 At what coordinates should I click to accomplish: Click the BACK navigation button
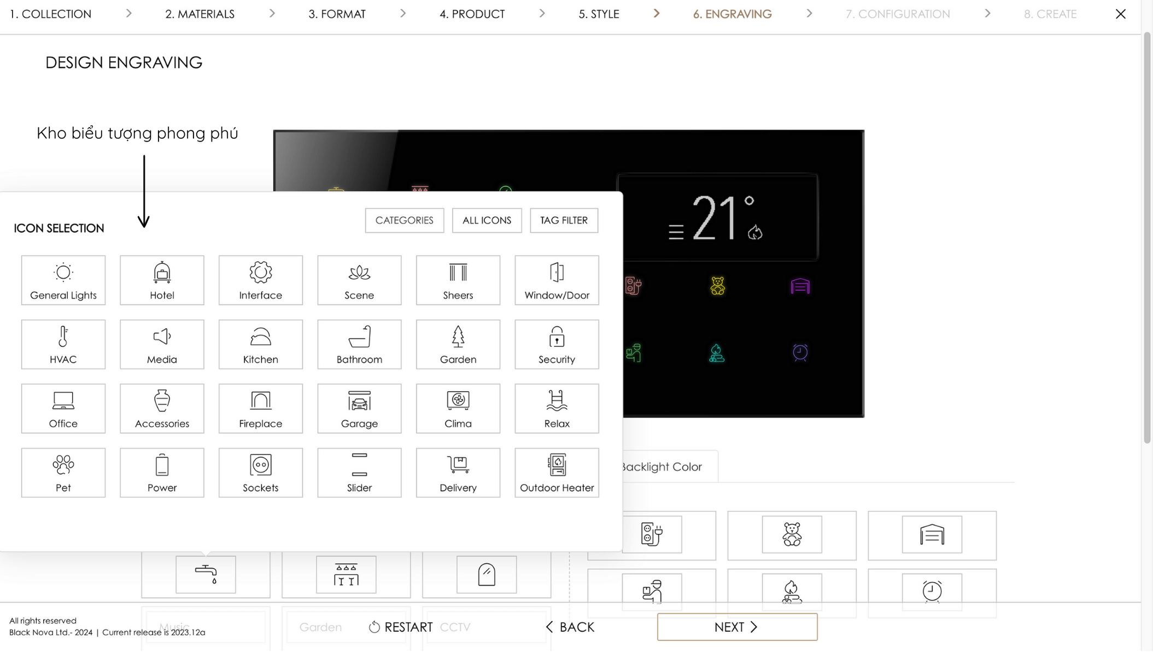tap(570, 627)
